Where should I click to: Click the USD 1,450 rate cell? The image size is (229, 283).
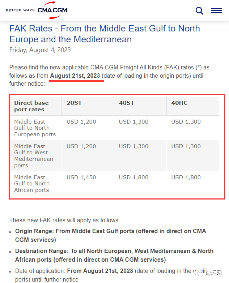(81, 177)
